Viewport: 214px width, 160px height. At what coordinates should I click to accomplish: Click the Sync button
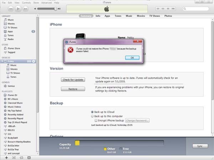tap(200, 146)
